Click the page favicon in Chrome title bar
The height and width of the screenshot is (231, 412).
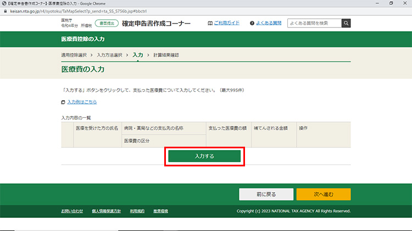pos(4,3)
